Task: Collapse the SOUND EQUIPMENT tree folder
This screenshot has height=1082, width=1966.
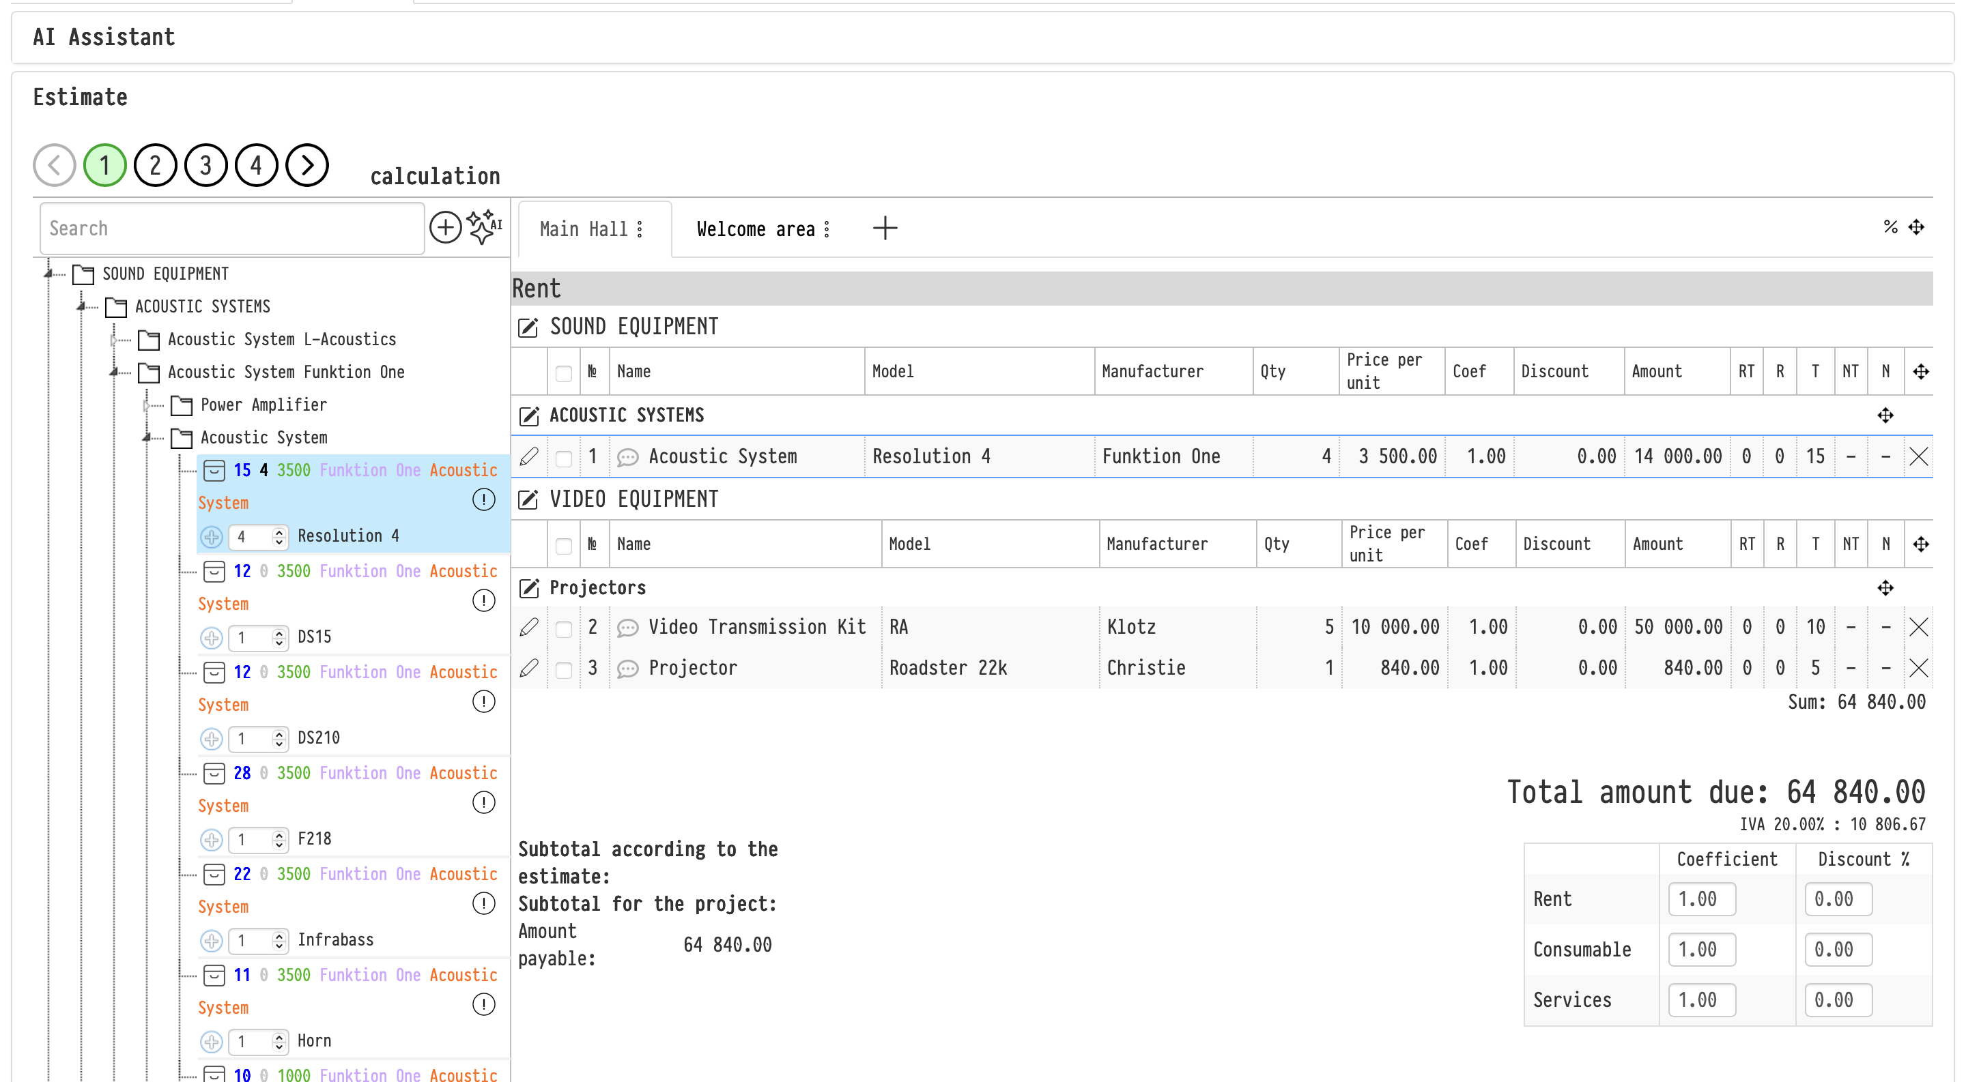Action: (x=49, y=273)
